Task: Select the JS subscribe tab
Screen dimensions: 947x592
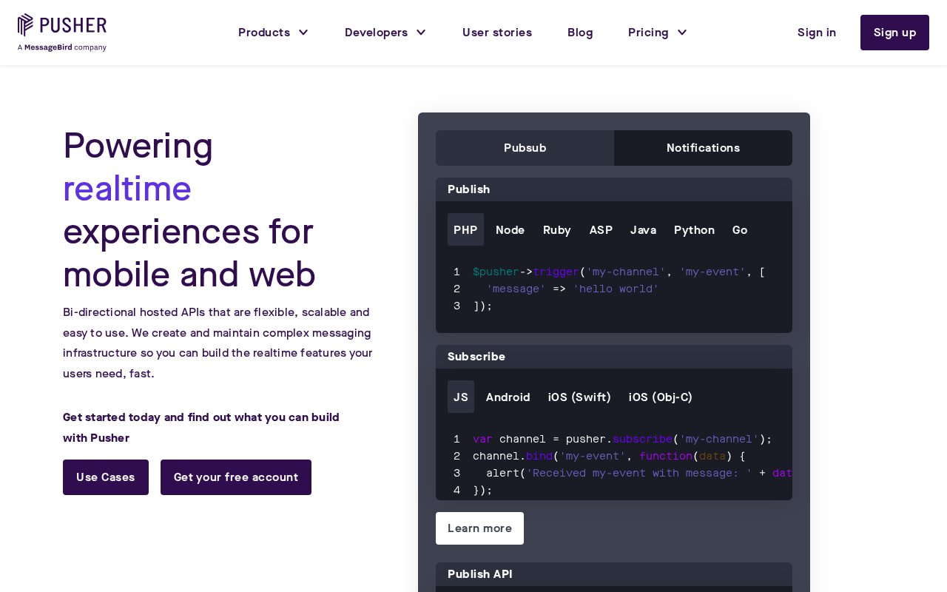Action: 461,397
